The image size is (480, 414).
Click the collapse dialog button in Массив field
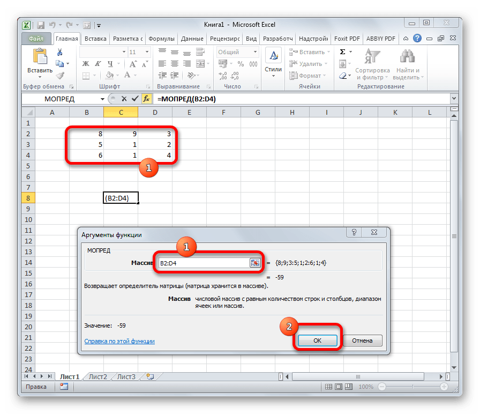coord(255,263)
